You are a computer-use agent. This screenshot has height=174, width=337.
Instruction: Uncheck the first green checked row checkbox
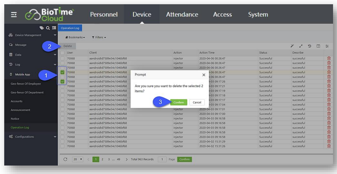62,72
